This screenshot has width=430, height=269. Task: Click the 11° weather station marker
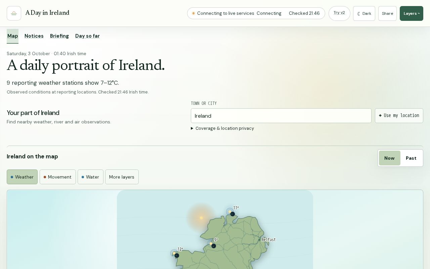230,212
